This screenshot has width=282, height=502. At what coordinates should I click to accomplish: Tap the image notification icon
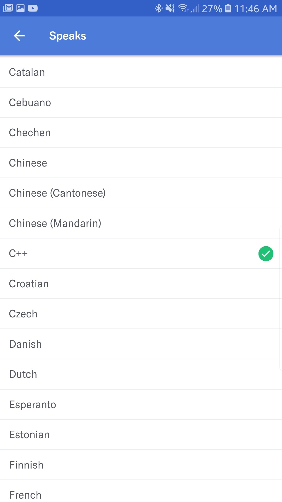click(x=20, y=8)
